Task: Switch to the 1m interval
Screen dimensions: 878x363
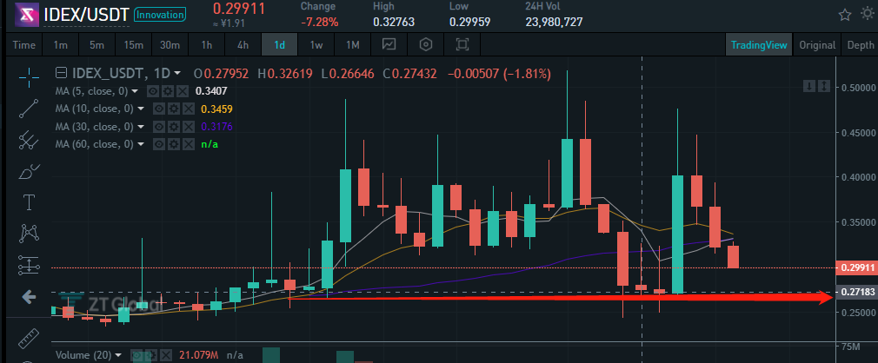Action: [61, 45]
